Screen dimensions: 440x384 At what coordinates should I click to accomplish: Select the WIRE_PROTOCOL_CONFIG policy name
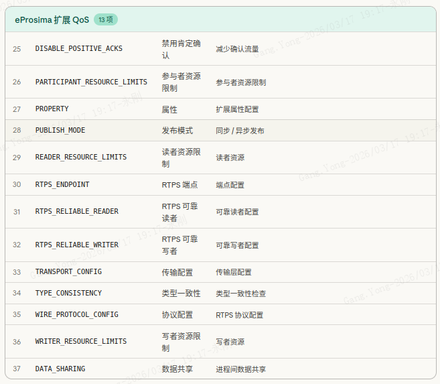point(77,314)
